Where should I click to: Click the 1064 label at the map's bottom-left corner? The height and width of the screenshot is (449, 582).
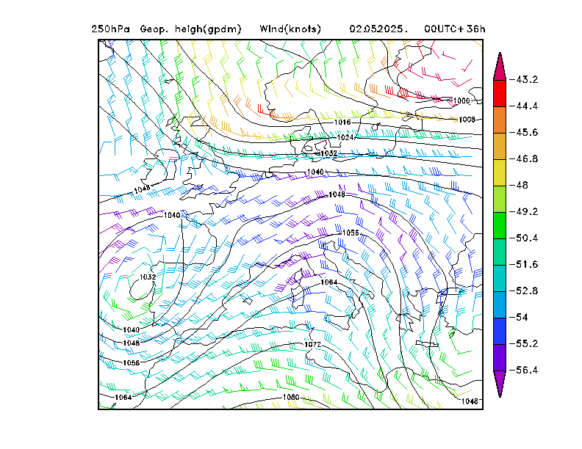(x=123, y=397)
